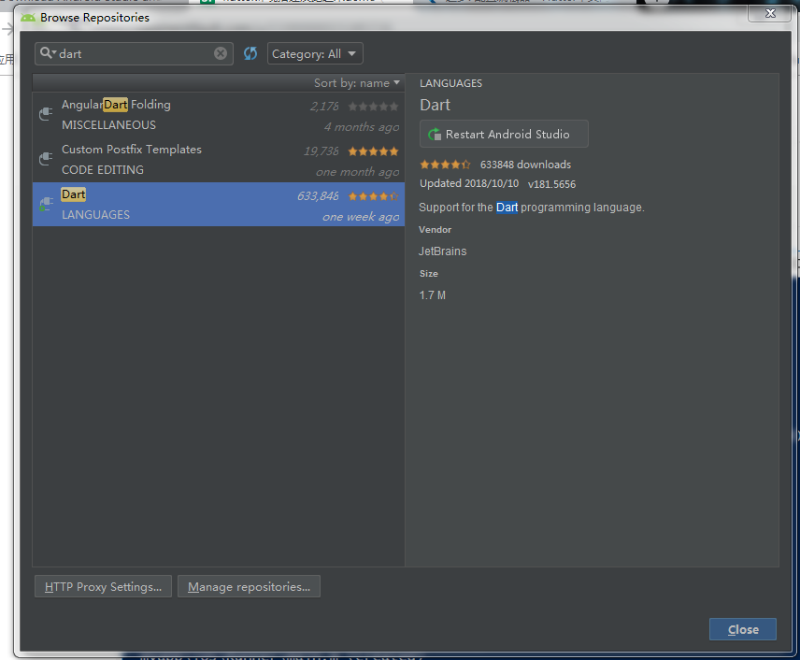This screenshot has width=800, height=660.
Task: Open the Category: All dropdown
Action: pos(315,53)
